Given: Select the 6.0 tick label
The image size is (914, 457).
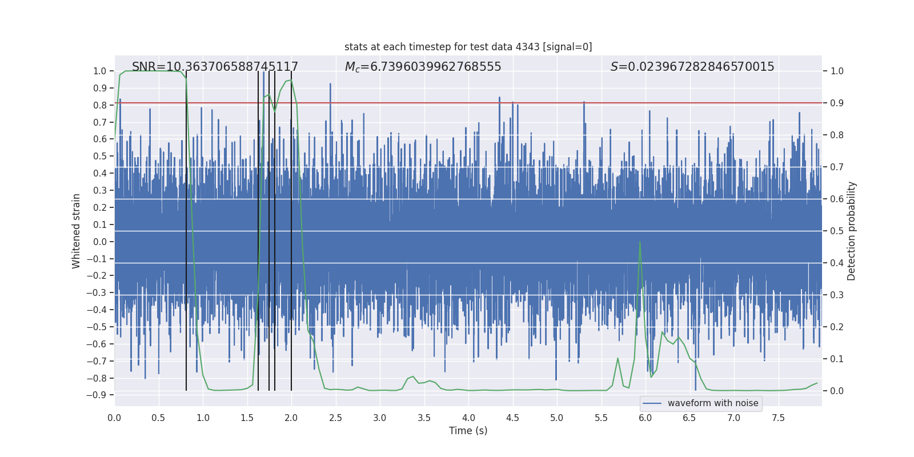Looking at the screenshot, I should click(x=646, y=418).
